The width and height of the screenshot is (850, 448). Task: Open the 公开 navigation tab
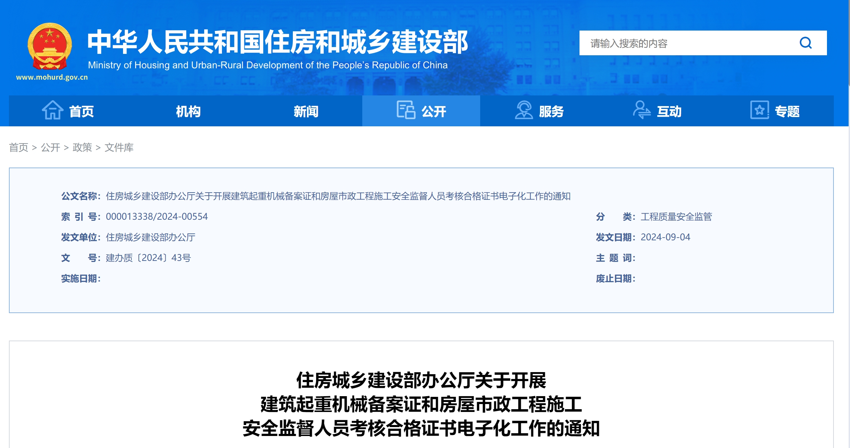pyautogui.click(x=421, y=111)
